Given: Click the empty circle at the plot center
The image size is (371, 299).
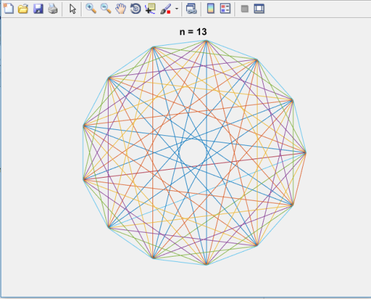Looking at the screenshot, I should click(x=193, y=152).
